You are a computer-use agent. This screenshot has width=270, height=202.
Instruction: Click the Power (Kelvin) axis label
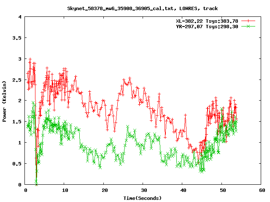coord(4,101)
